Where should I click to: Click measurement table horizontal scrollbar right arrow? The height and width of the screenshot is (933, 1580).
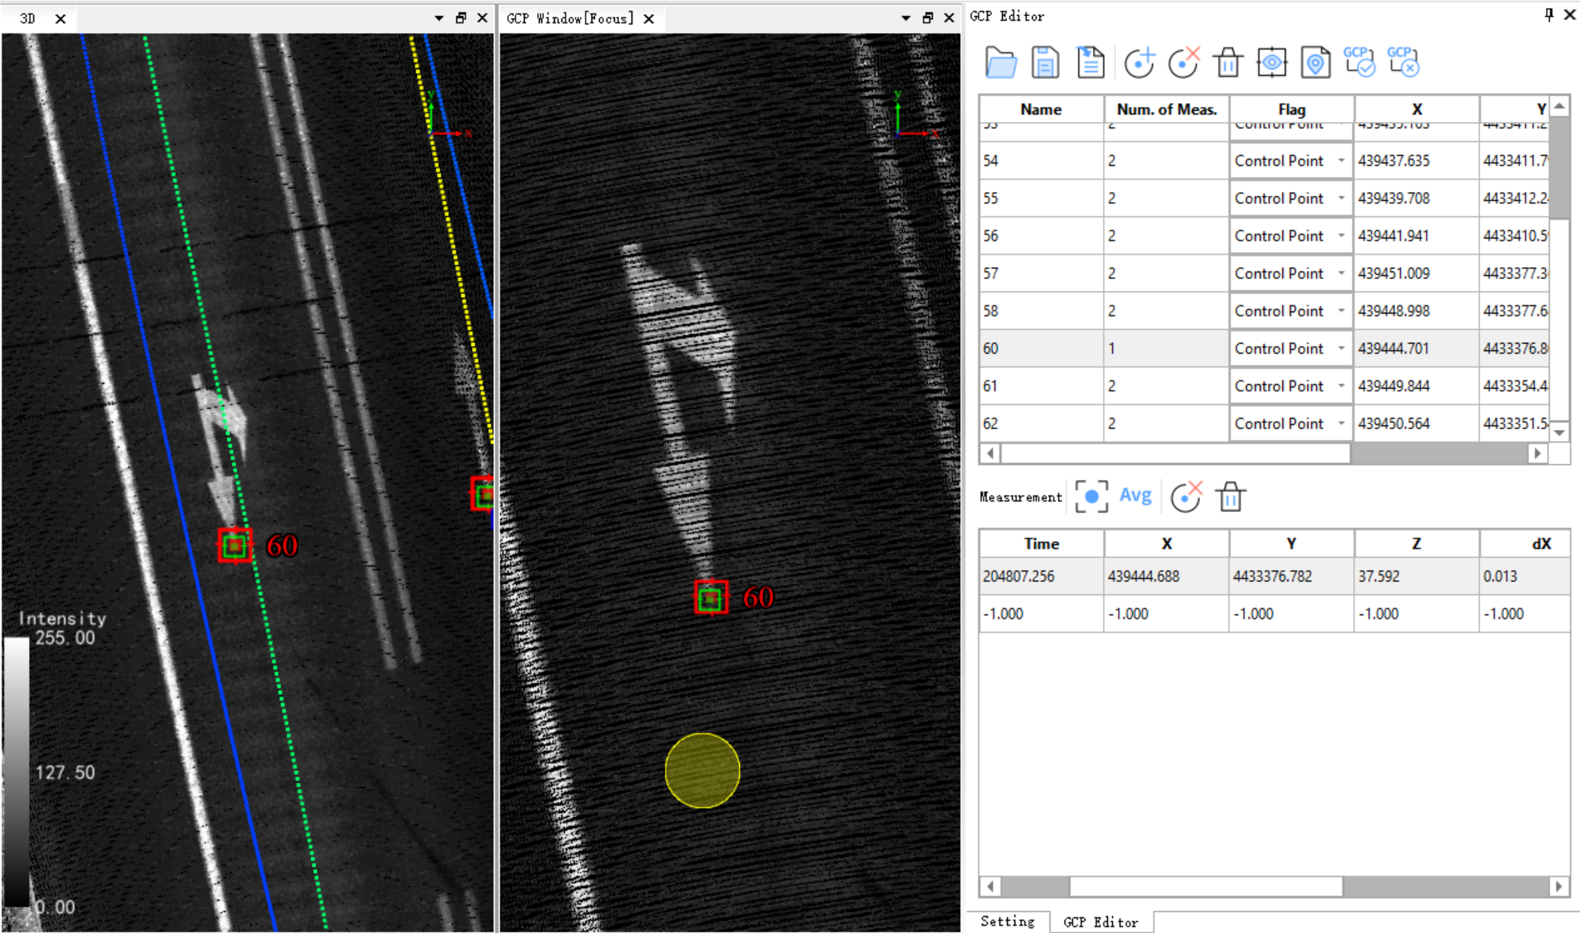pyautogui.click(x=1558, y=886)
